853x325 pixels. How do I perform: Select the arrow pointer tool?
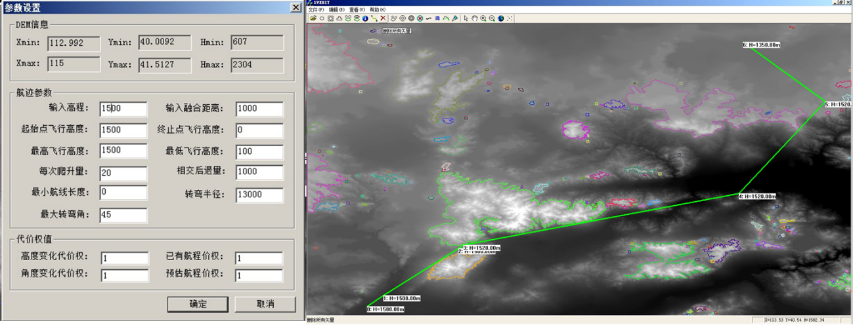coord(466,18)
